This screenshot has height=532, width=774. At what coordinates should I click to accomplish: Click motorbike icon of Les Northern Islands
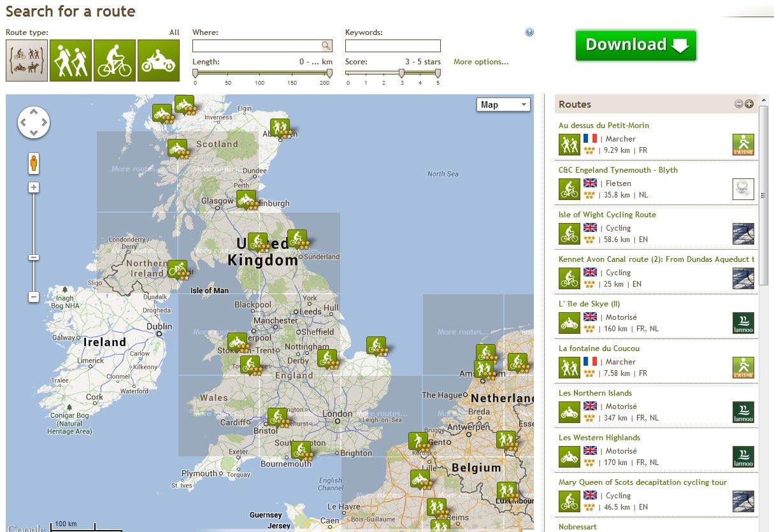570,412
